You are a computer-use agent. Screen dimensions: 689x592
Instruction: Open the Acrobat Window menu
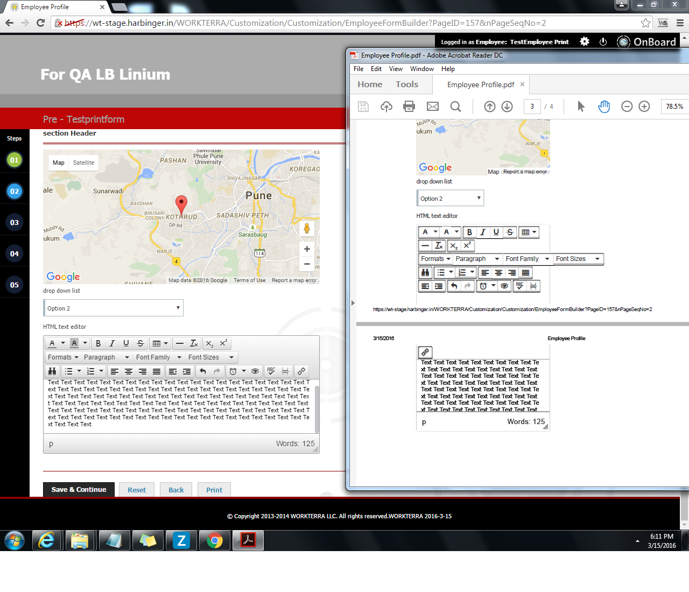coord(421,69)
